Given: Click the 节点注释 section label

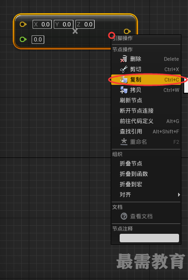Looking at the screenshot, I should tap(123, 229).
